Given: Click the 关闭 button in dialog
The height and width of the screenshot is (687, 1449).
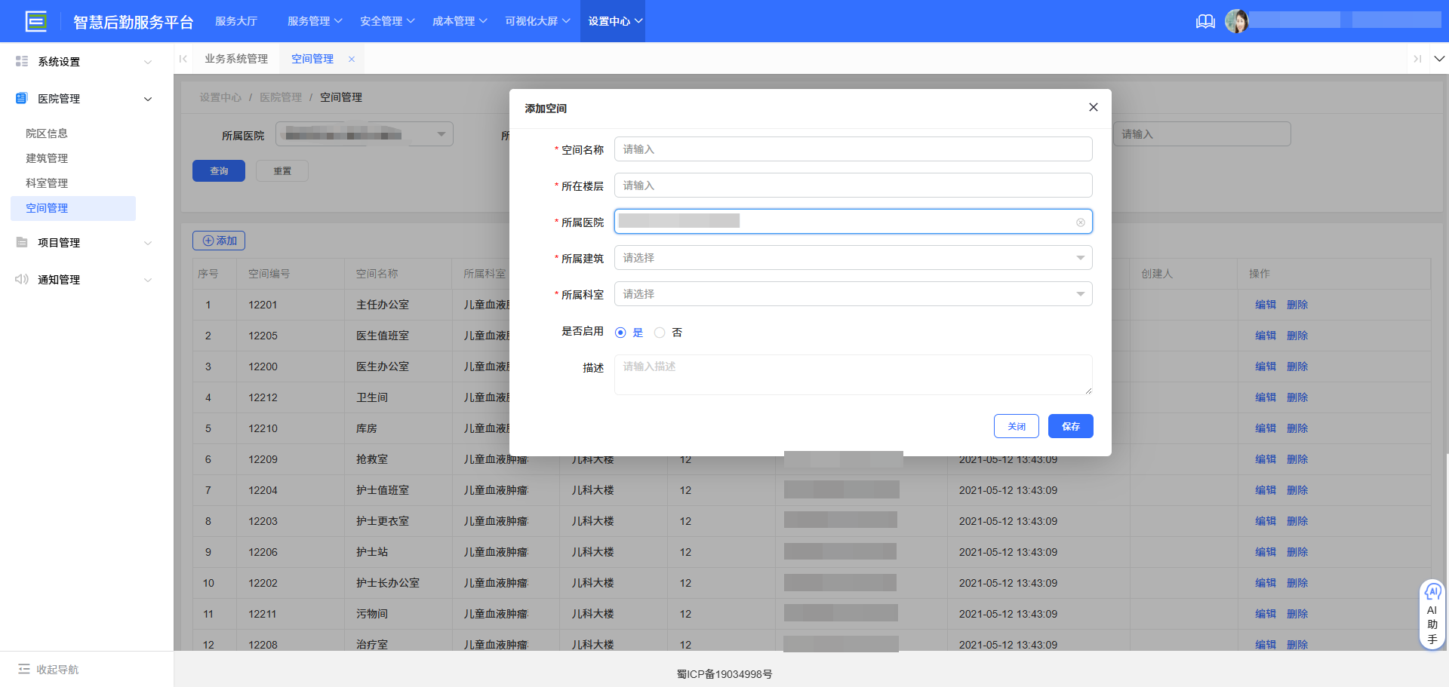Looking at the screenshot, I should click(1016, 426).
